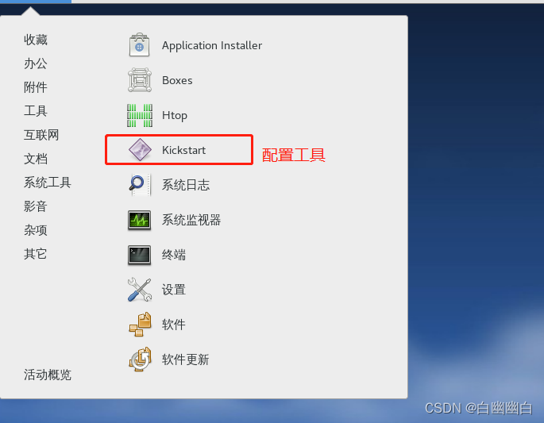
Task: Select the Htop label text
Action: [175, 115]
